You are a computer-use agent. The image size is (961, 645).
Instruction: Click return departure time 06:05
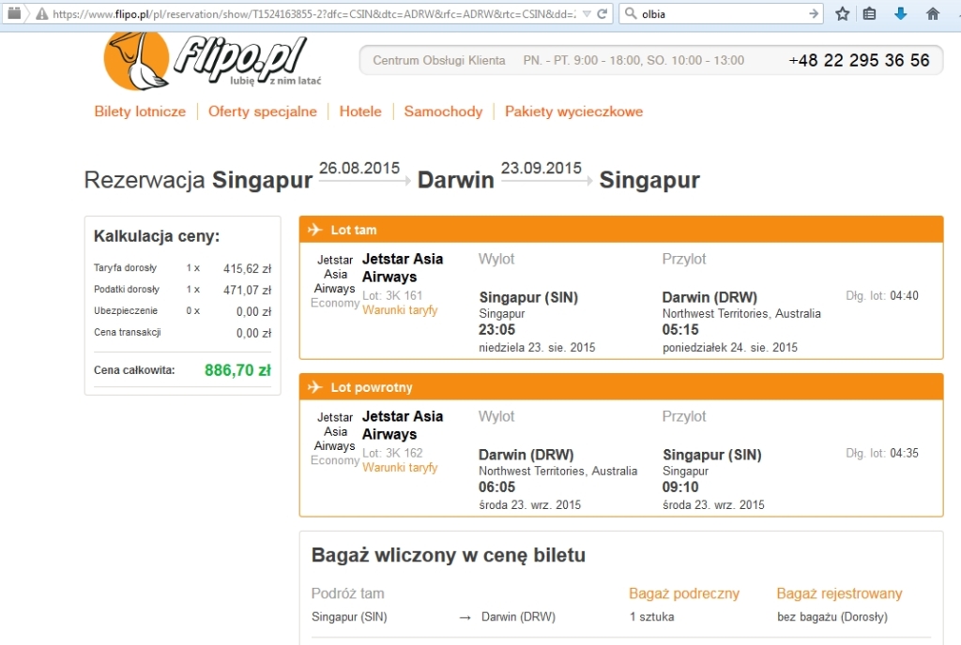[497, 487]
